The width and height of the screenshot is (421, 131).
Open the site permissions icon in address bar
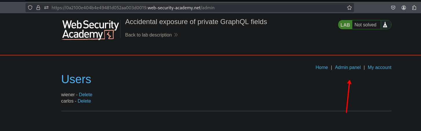46,8
